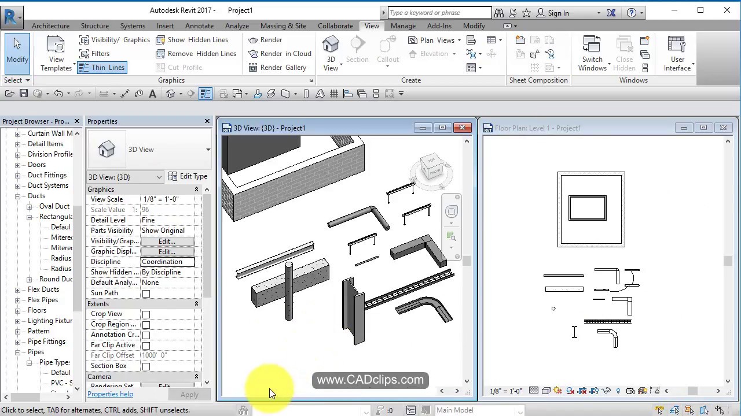Click the 3D View house icon
Viewport: 741px width, 416px height.
click(331, 45)
